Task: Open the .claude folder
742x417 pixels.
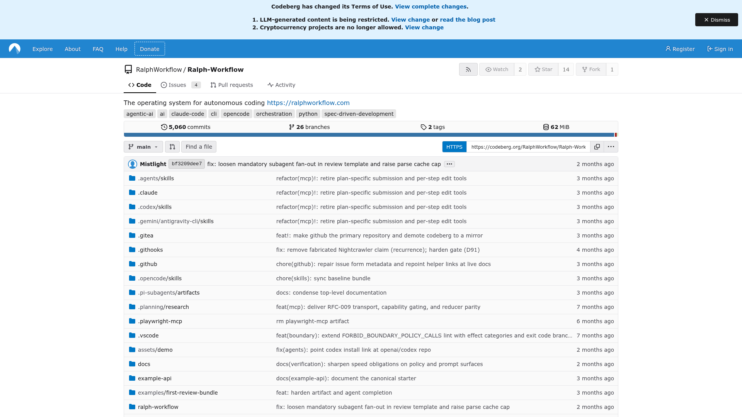Action: pyautogui.click(x=148, y=193)
